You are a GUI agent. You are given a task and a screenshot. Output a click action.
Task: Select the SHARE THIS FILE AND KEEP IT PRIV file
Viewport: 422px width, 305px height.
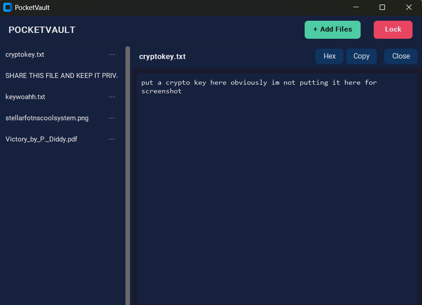pos(61,76)
